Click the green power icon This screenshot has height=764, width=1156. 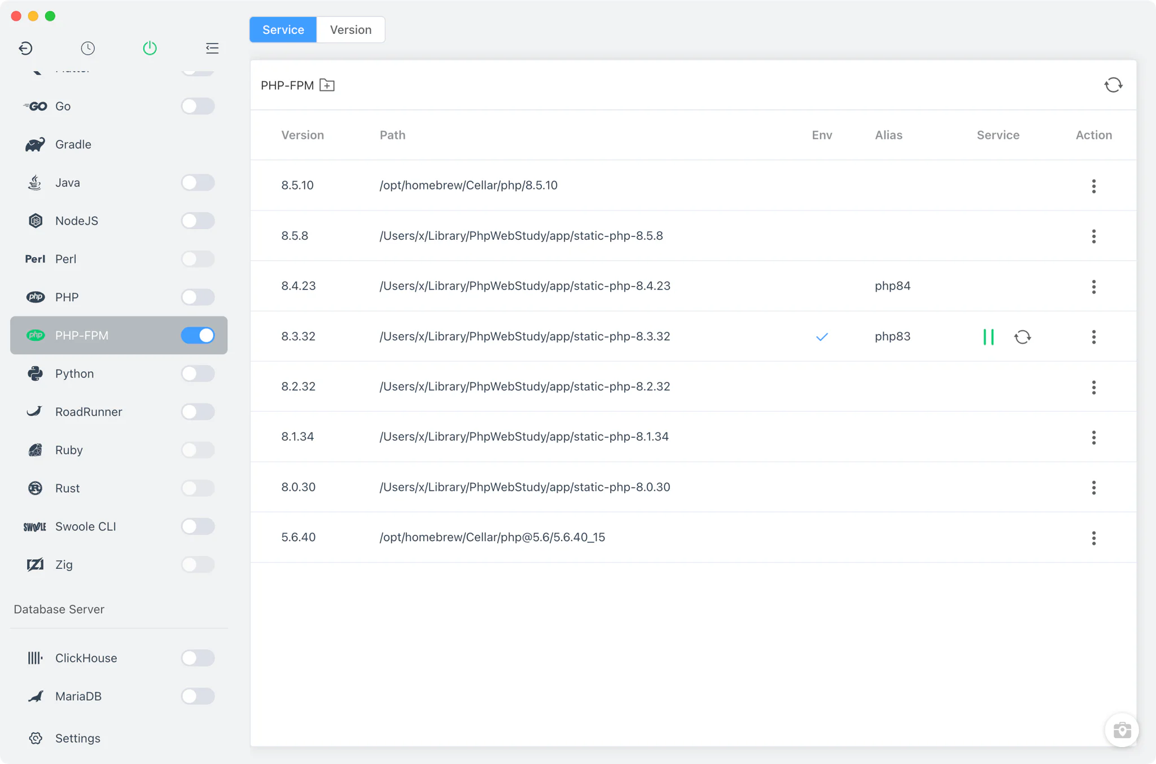pyautogui.click(x=150, y=48)
